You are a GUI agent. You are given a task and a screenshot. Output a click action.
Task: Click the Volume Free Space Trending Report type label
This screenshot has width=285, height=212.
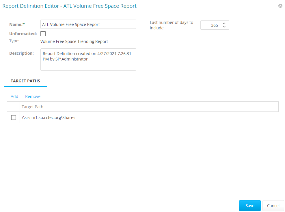point(74,41)
